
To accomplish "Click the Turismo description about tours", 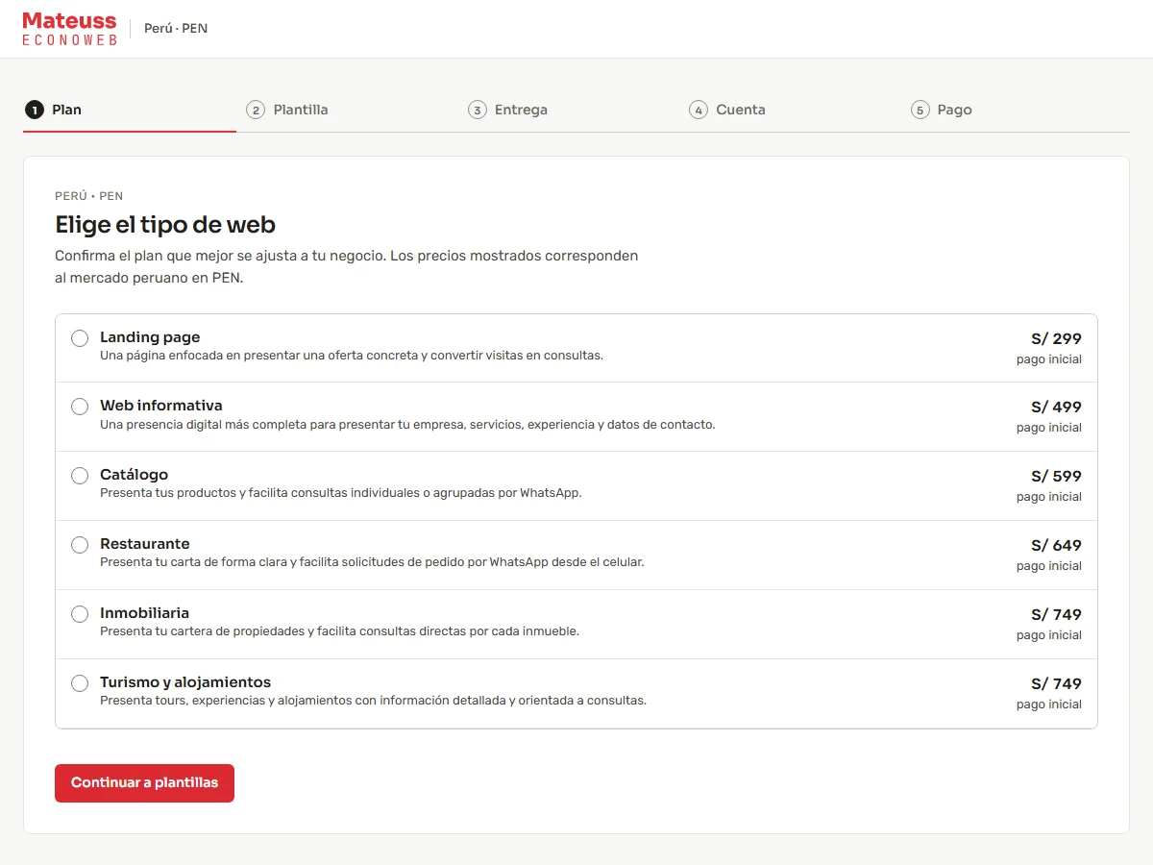I will tap(373, 702).
